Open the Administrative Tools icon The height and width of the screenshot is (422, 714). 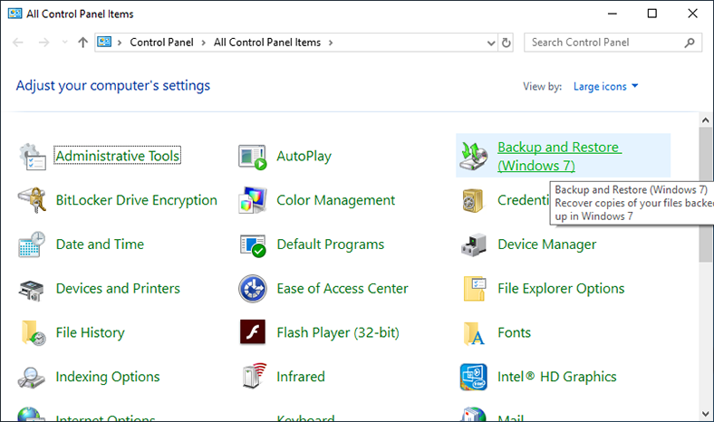click(x=33, y=156)
